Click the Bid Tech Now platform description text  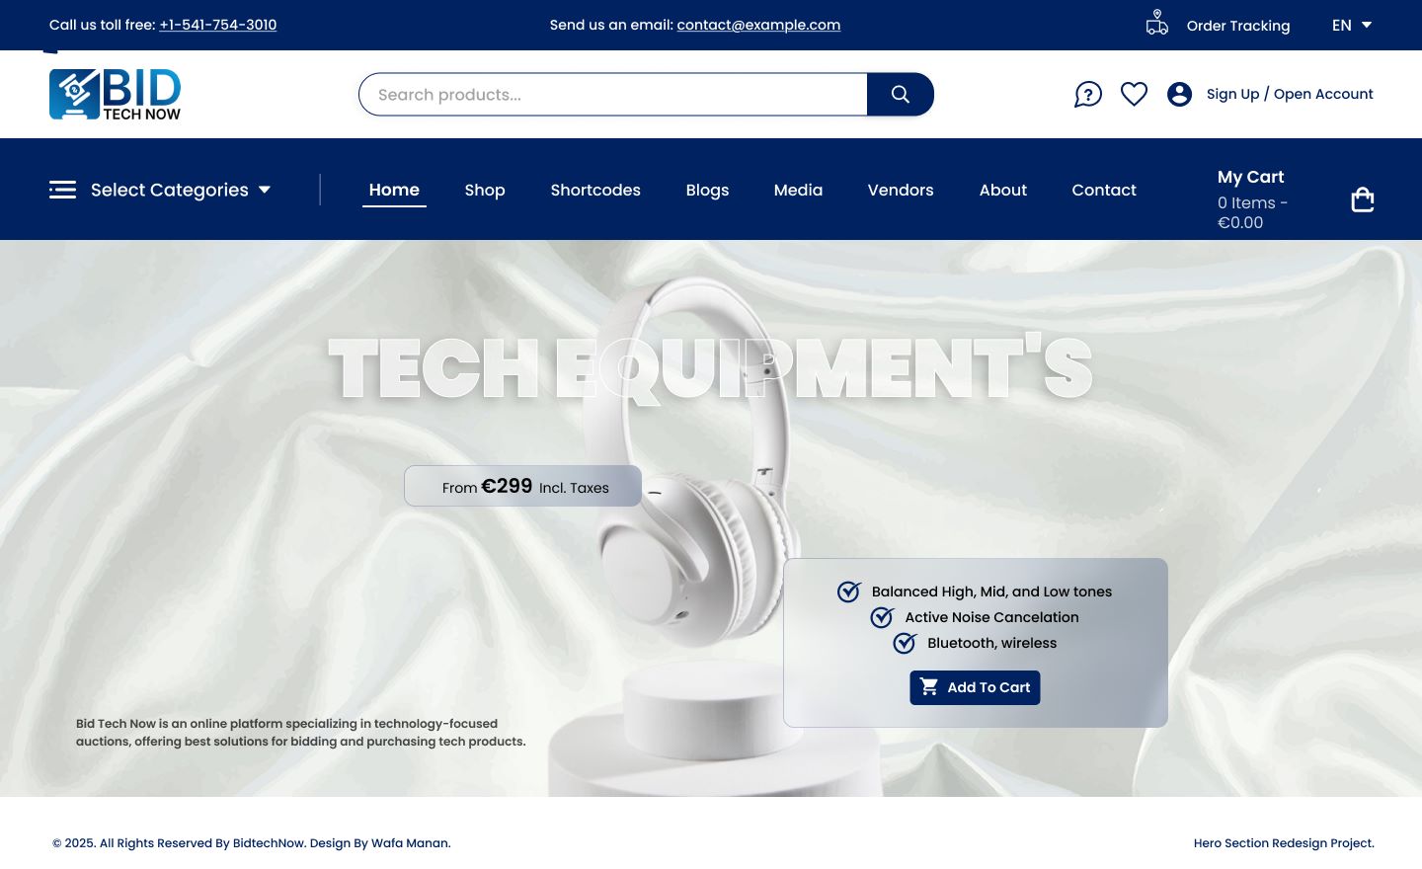pyautogui.click(x=301, y=733)
